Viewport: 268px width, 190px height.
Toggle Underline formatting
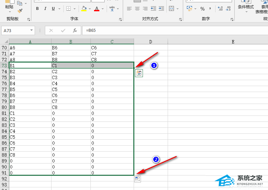(53, 9)
